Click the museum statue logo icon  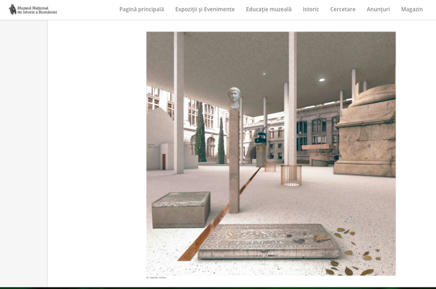click(x=12, y=9)
